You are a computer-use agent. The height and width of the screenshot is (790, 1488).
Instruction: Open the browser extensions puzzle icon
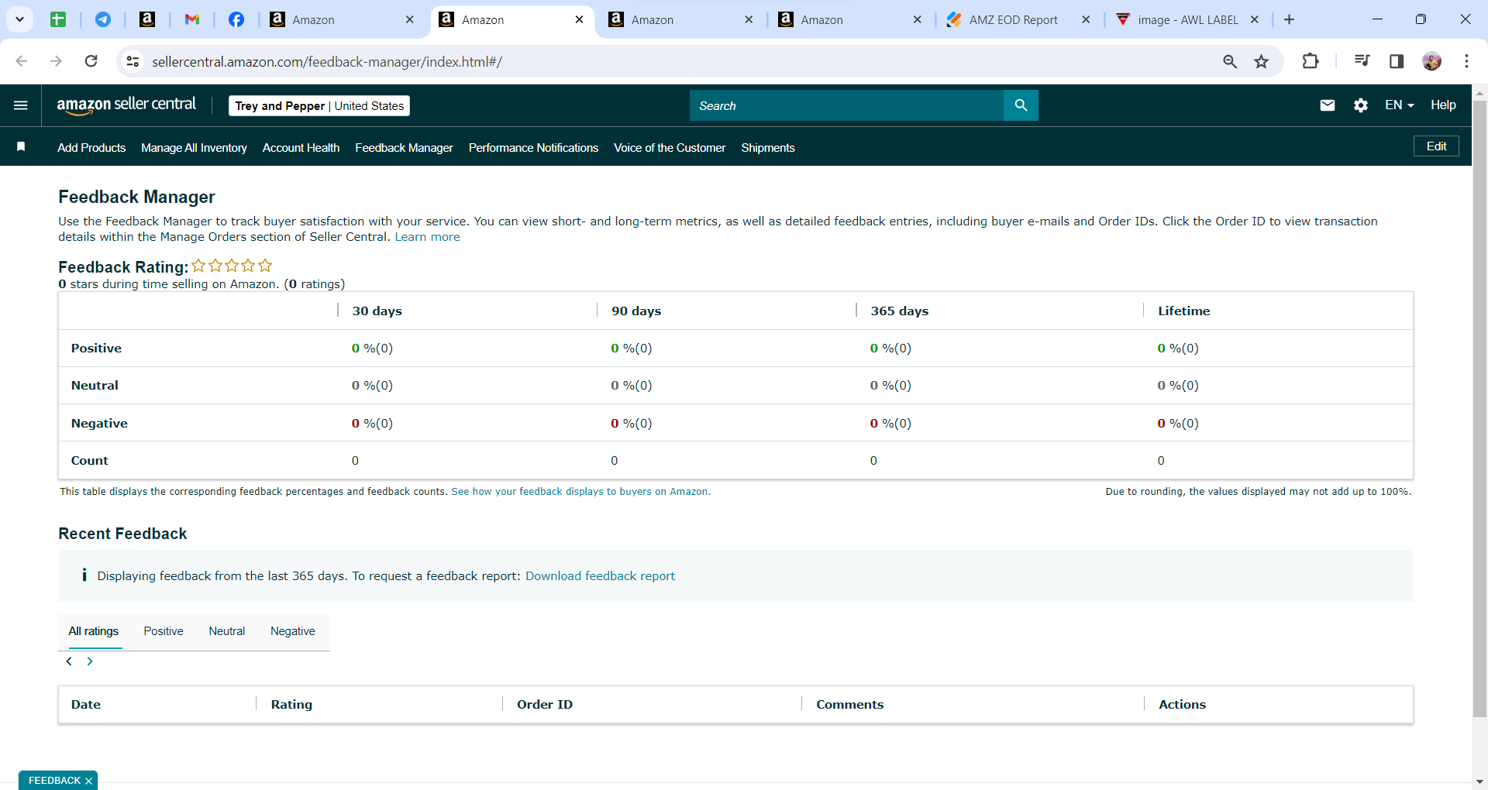1311,61
